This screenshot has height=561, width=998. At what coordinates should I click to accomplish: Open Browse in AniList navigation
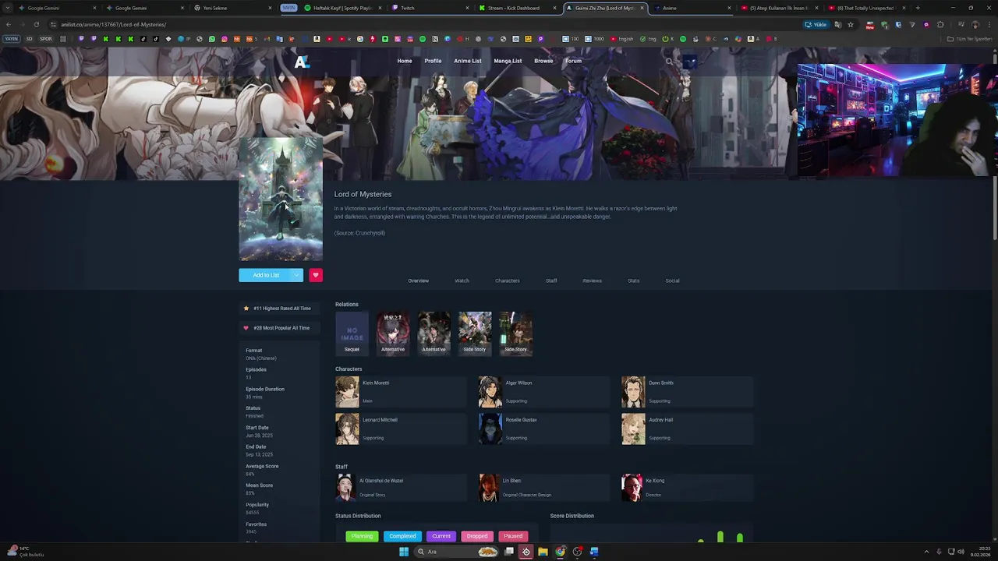543,61
